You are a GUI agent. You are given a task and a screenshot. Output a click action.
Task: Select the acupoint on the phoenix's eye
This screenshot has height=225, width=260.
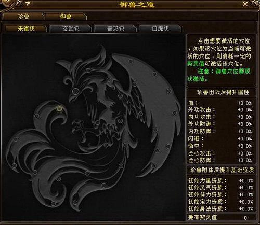pyautogui.click(x=75, y=91)
